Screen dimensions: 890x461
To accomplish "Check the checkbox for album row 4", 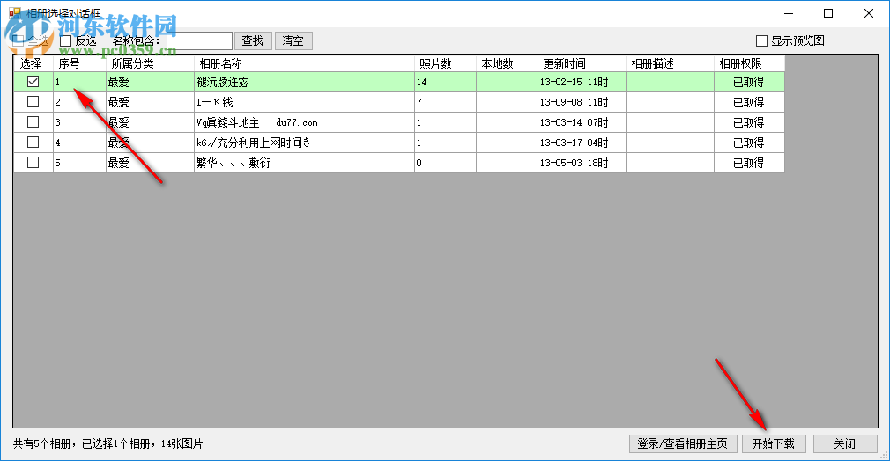I will tap(33, 143).
